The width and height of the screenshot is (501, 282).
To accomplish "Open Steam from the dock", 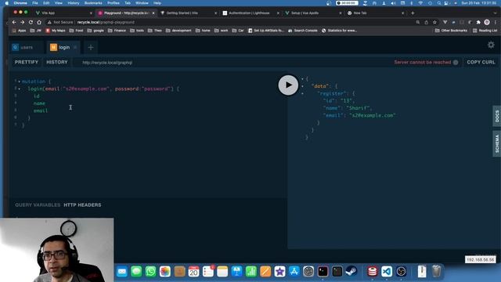I will click(x=351, y=272).
